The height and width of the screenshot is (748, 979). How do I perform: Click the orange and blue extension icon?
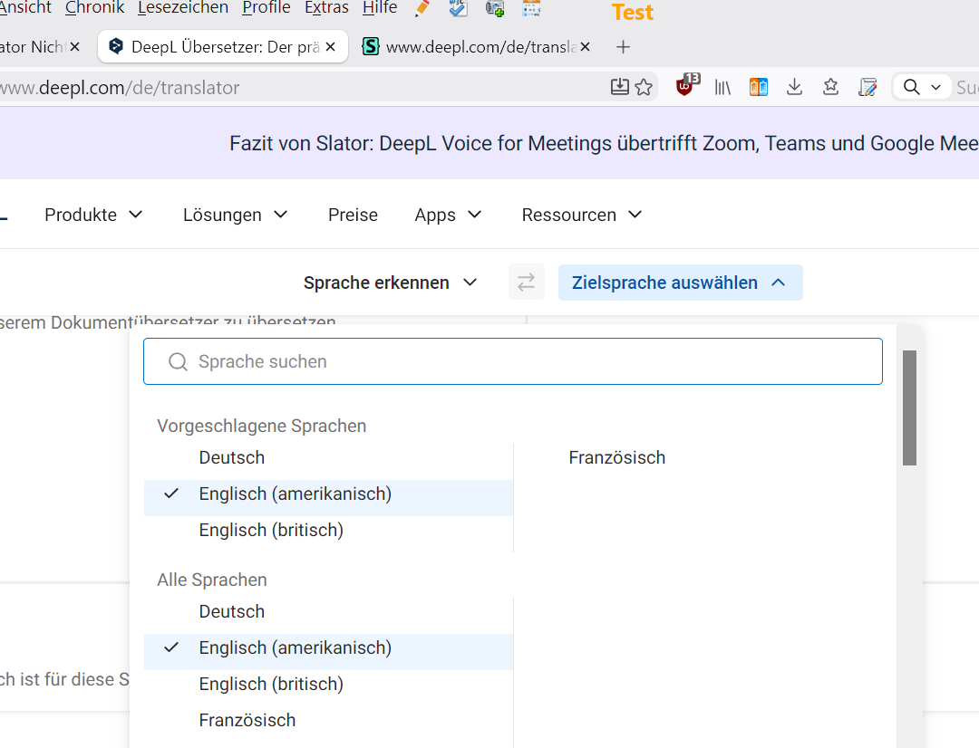click(x=758, y=87)
